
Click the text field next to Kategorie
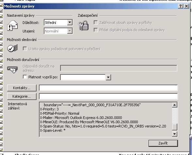(108, 96)
